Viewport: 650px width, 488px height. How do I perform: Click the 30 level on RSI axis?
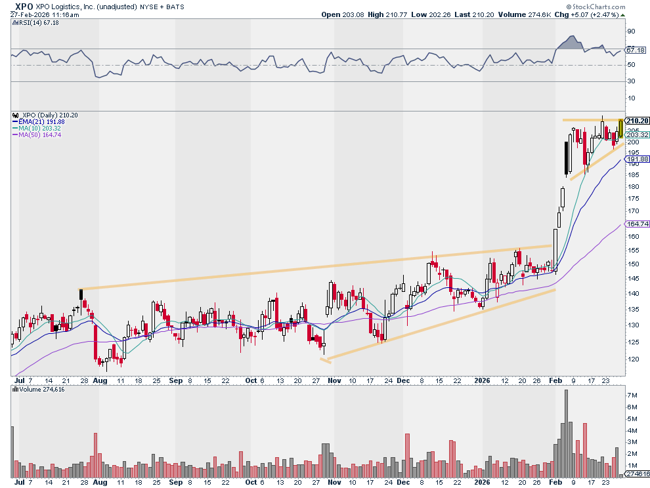pos(631,81)
